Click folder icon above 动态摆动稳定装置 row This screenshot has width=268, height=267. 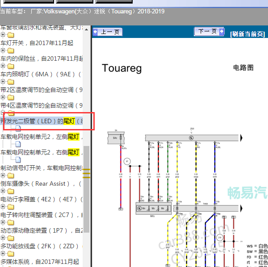pos(11,222)
